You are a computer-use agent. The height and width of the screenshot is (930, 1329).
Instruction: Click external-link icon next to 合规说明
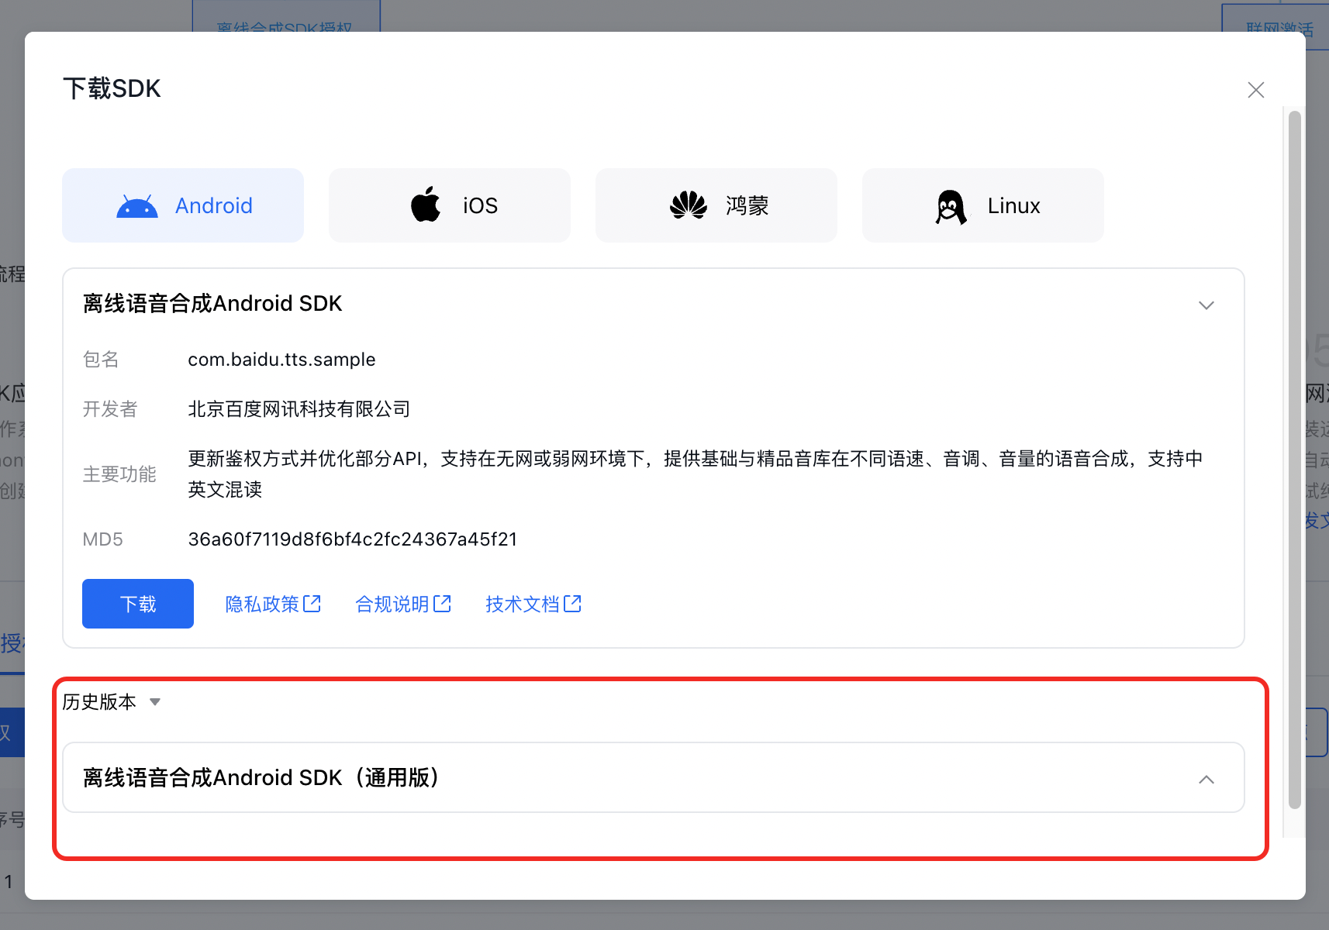(442, 604)
